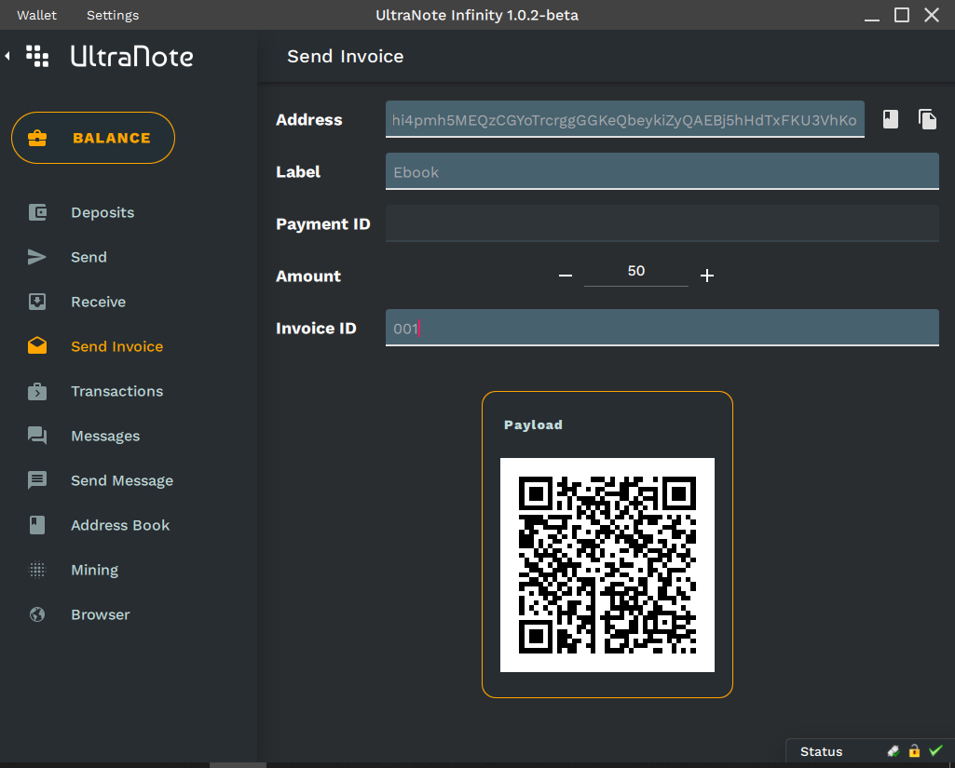The height and width of the screenshot is (768, 955).
Task: Go to Deposits page
Action: (102, 212)
